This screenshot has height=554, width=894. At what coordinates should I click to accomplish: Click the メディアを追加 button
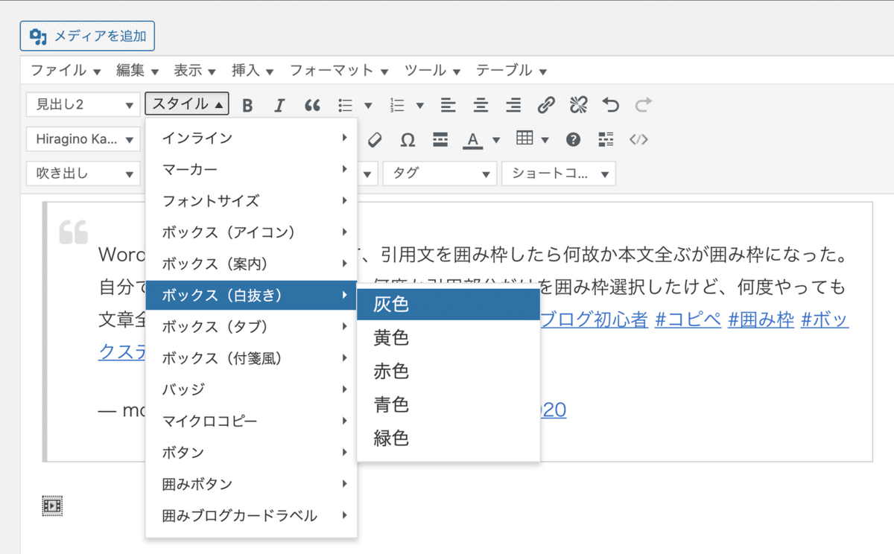coord(87,35)
